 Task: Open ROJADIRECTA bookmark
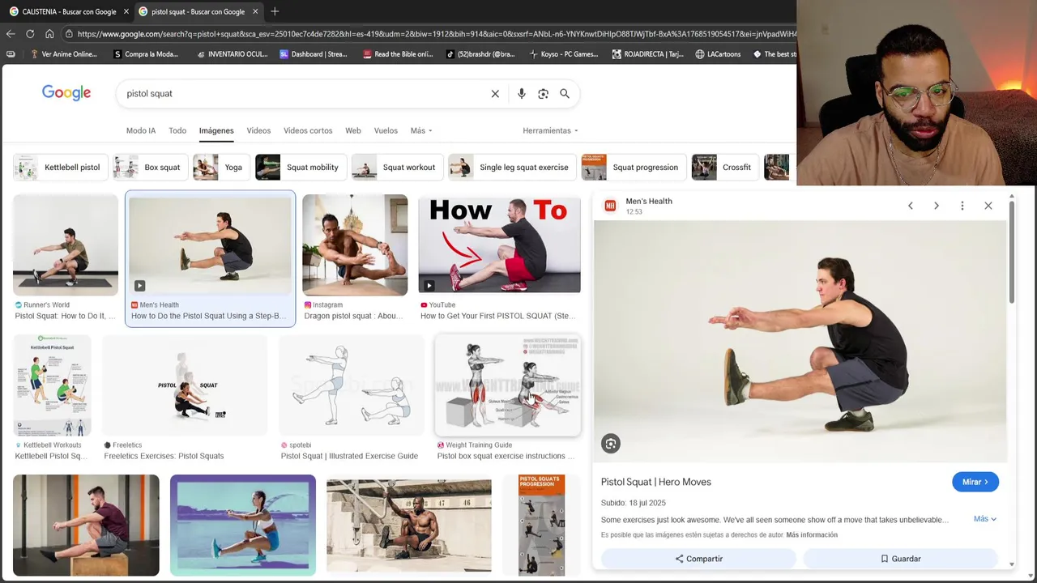click(648, 54)
